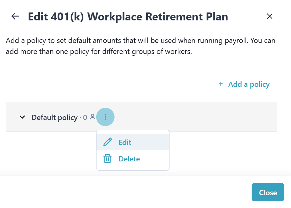Click the person icon next to Default policy
Screen dimensions: 291x208
point(92,117)
